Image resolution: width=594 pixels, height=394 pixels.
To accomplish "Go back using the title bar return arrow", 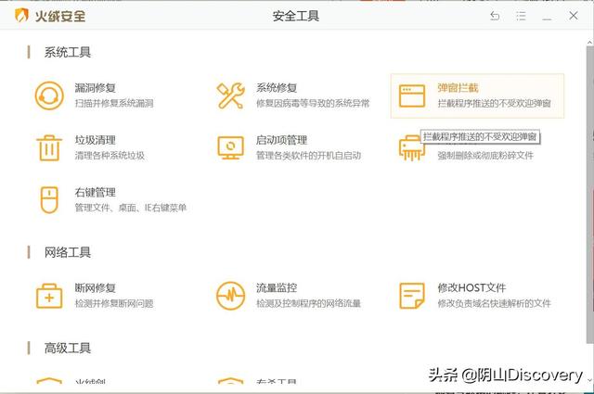I will (495, 17).
